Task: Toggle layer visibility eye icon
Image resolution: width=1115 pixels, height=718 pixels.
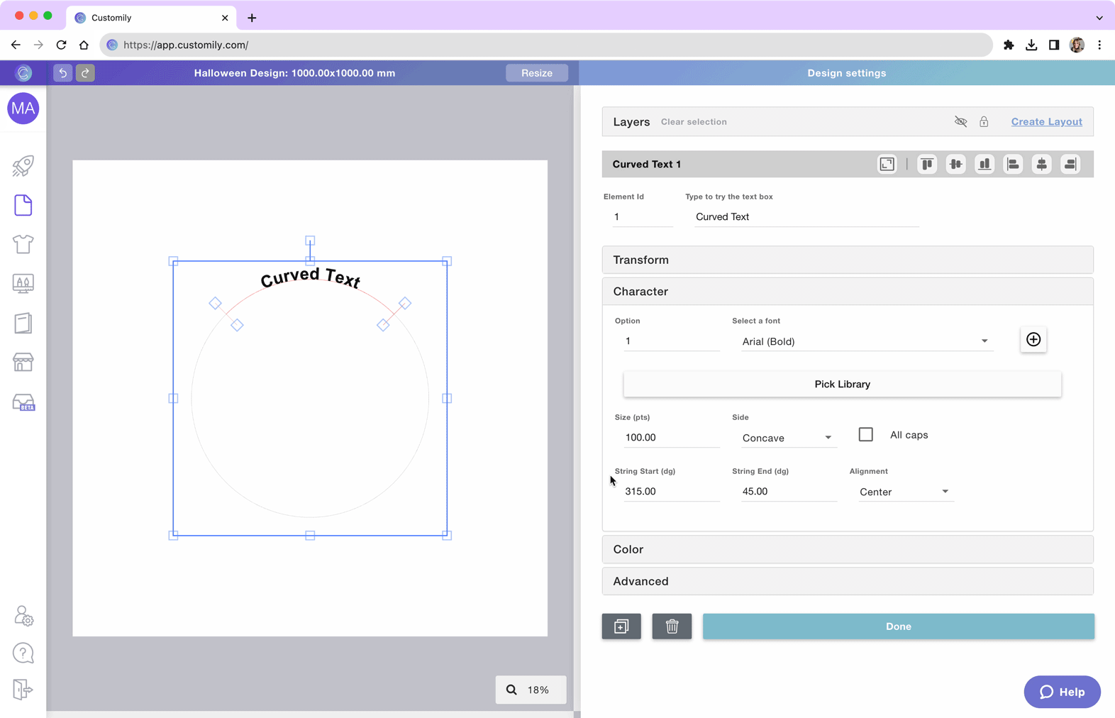Action: pos(960,121)
